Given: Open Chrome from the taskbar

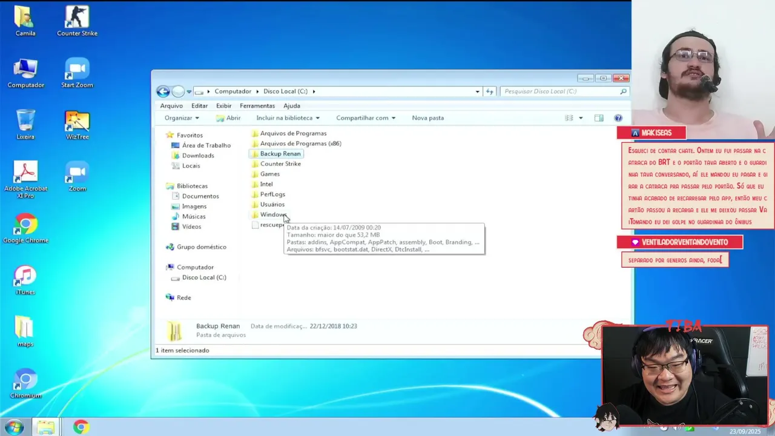Looking at the screenshot, I should click(x=81, y=428).
